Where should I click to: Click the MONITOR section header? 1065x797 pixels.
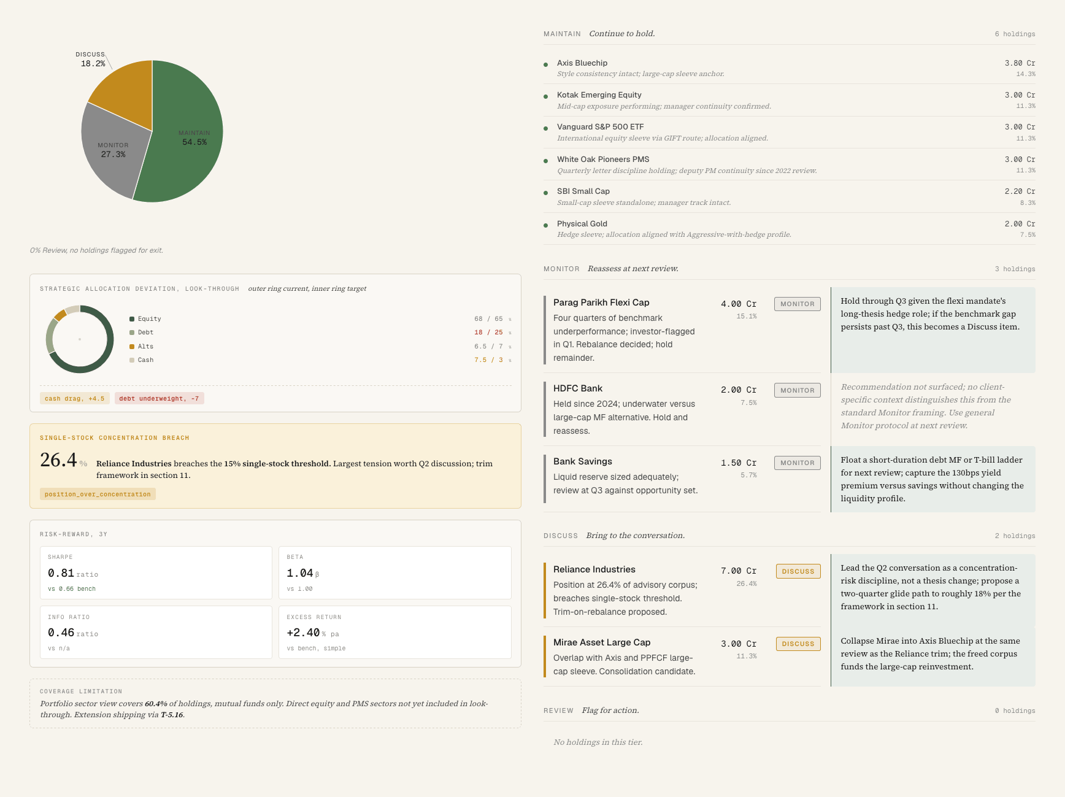[561, 269]
